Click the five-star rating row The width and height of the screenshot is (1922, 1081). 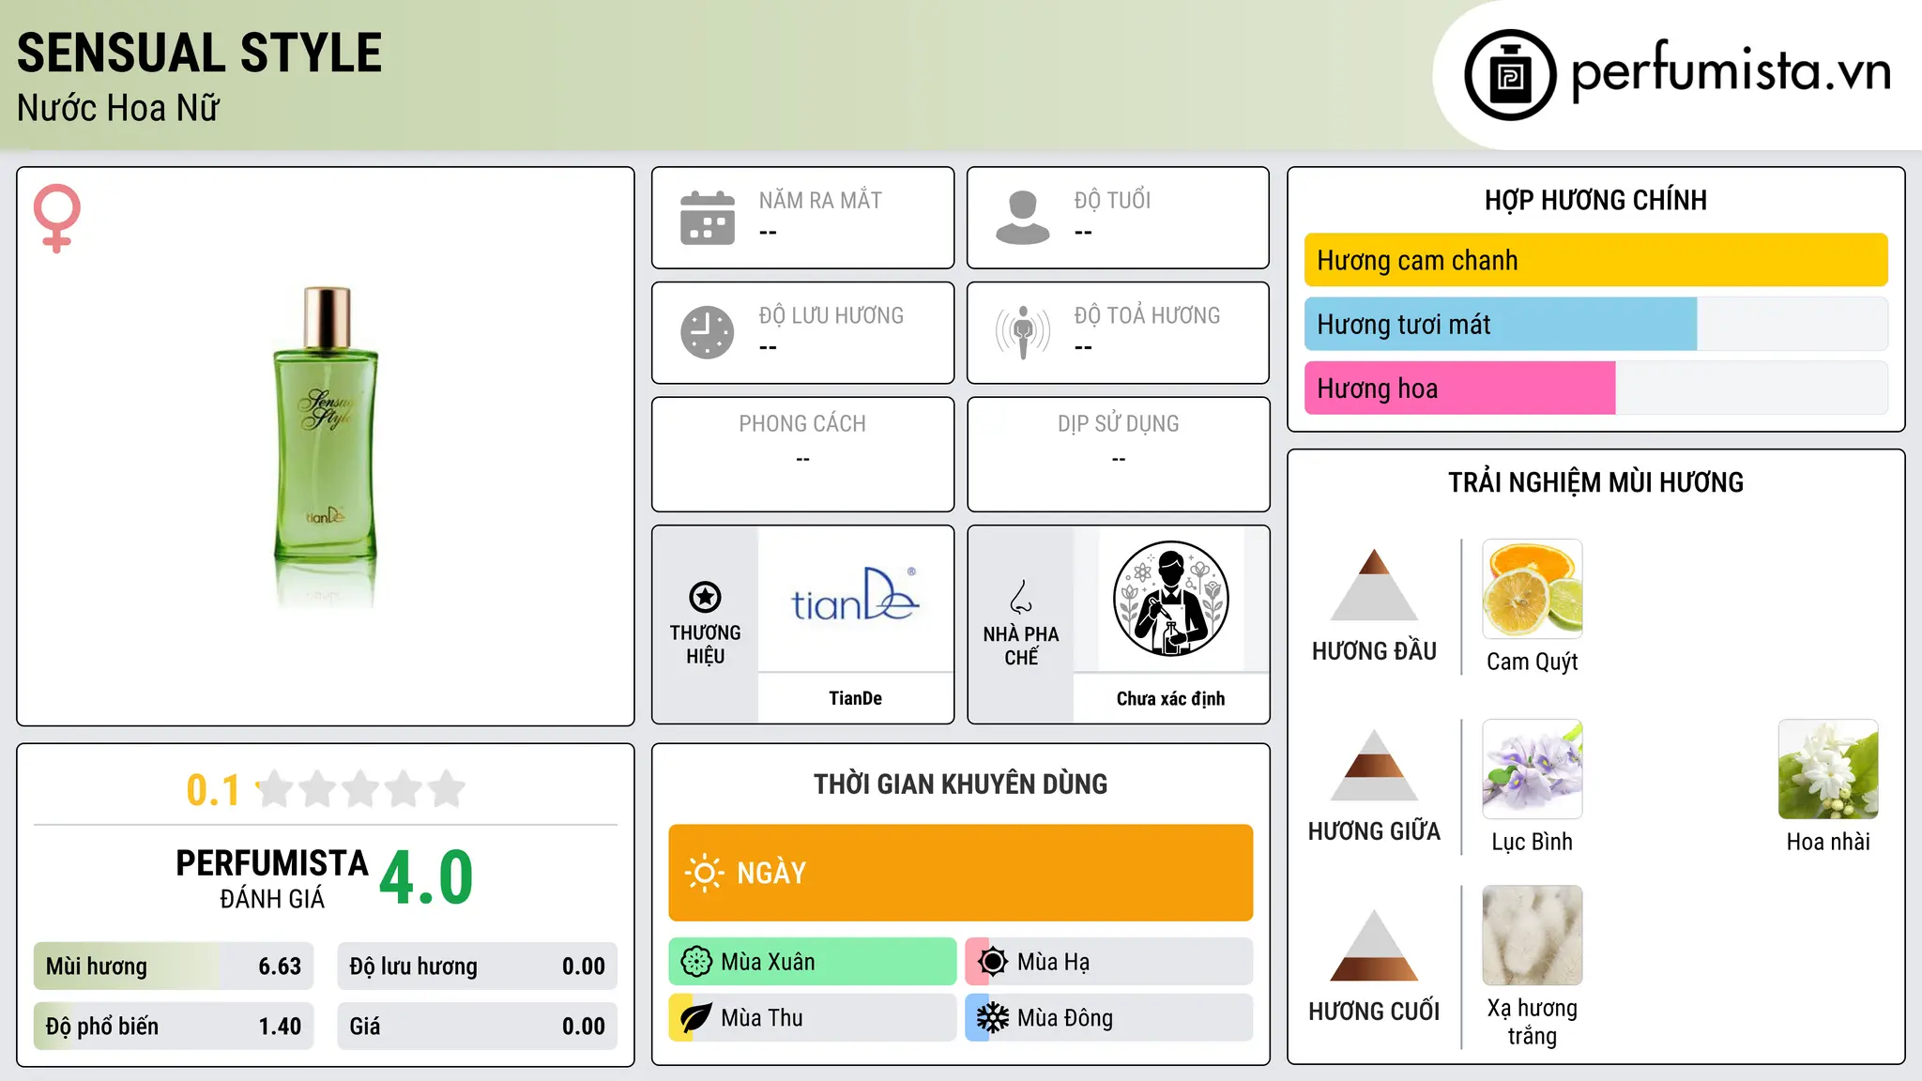click(360, 789)
